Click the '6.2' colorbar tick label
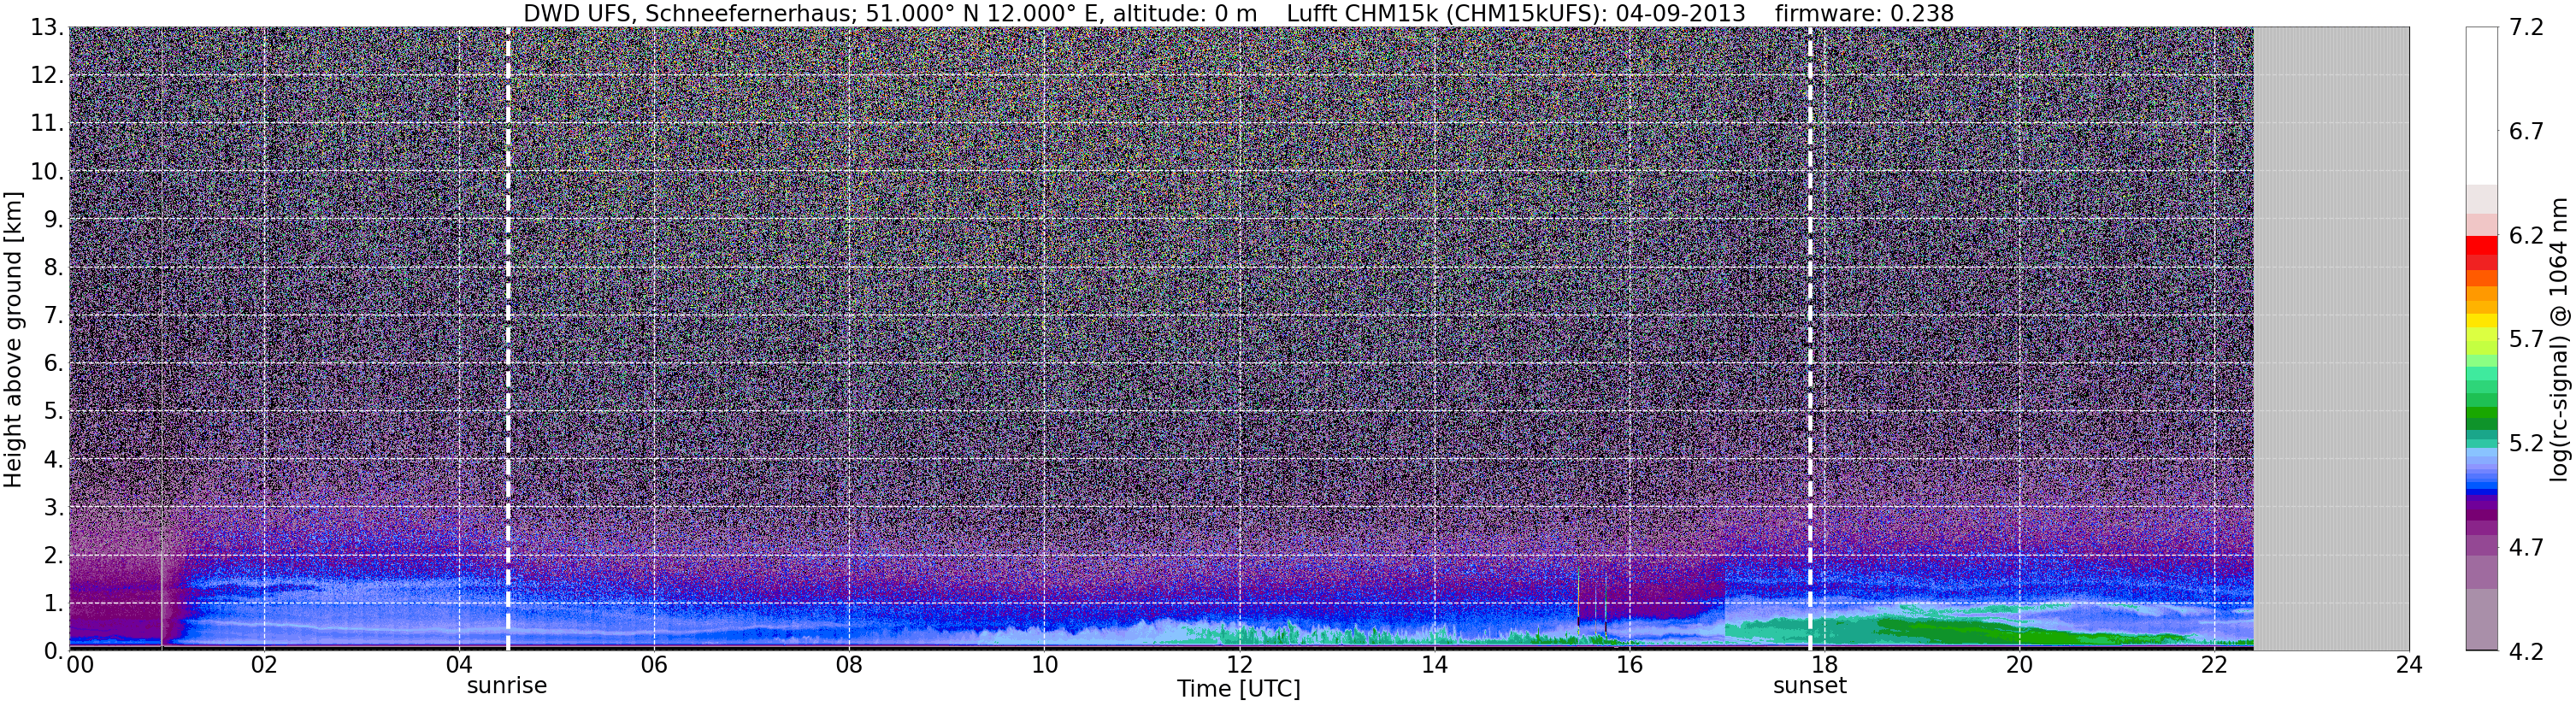 tap(2526, 235)
